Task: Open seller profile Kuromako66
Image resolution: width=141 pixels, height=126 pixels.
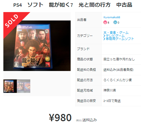Action: [112, 17]
